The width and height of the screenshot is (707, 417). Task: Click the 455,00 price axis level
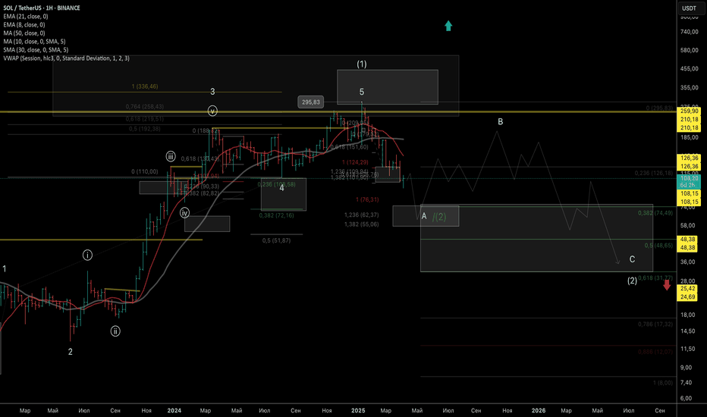[690, 69]
